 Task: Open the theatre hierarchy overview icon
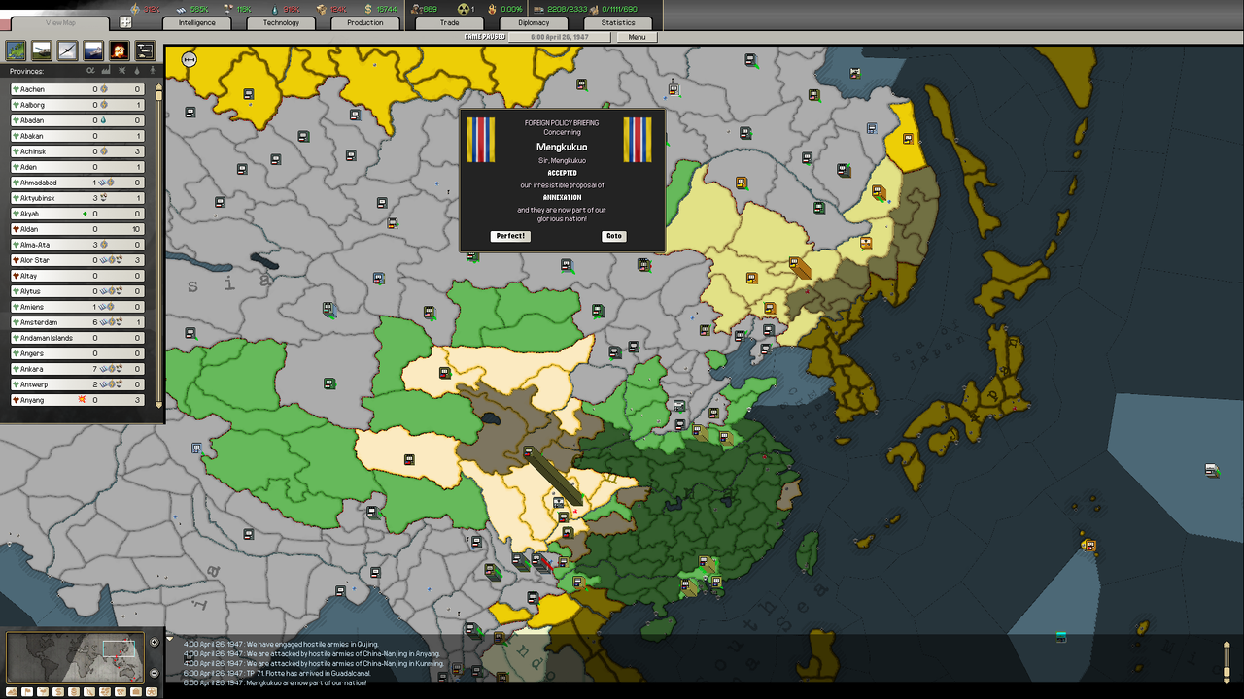click(145, 50)
